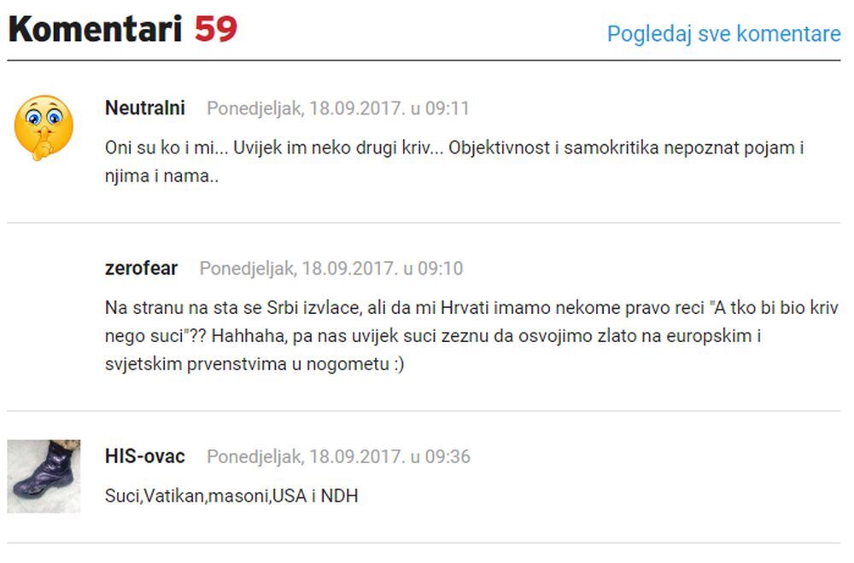Open the HIS-ovac username profile
854x563 pixels.
click(x=145, y=456)
